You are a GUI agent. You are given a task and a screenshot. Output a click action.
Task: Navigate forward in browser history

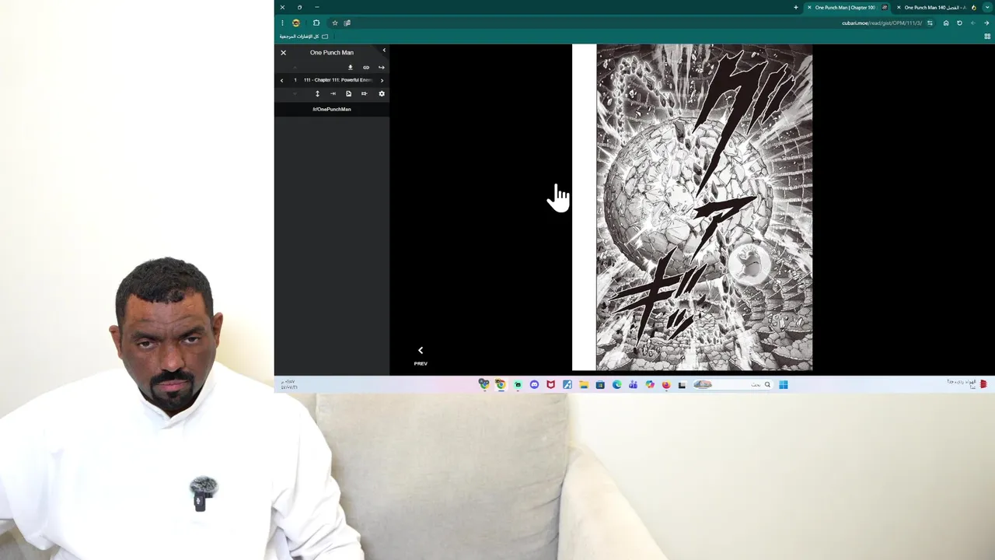(x=973, y=23)
